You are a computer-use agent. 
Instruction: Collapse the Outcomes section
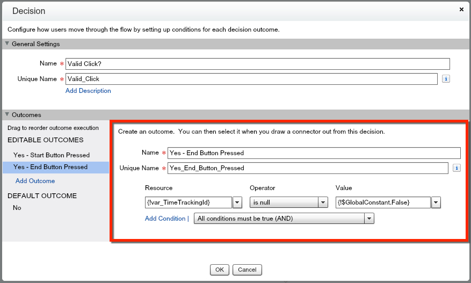[x=7, y=115]
